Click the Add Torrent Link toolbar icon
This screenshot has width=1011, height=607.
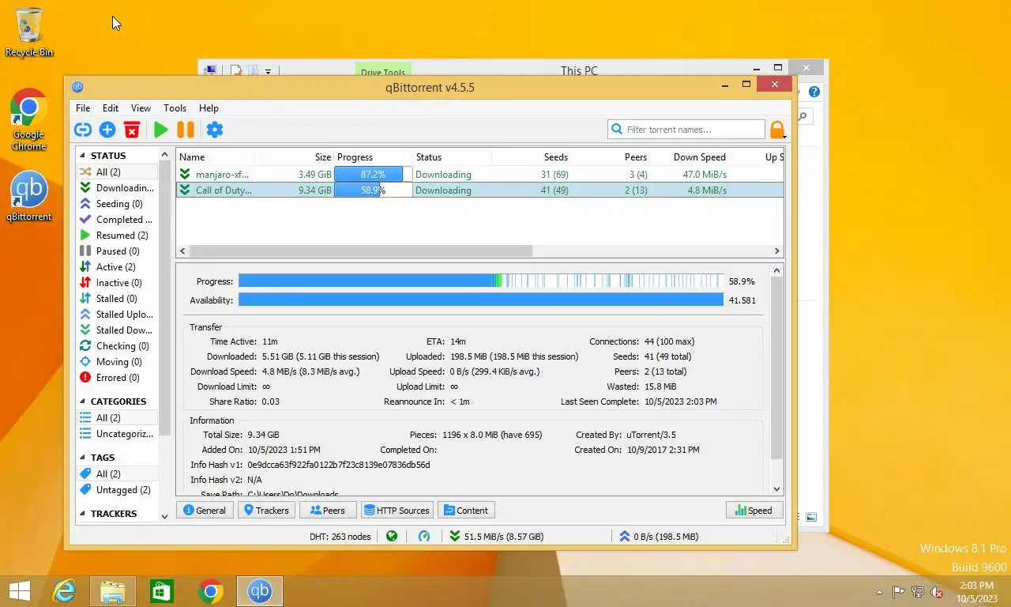click(83, 130)
